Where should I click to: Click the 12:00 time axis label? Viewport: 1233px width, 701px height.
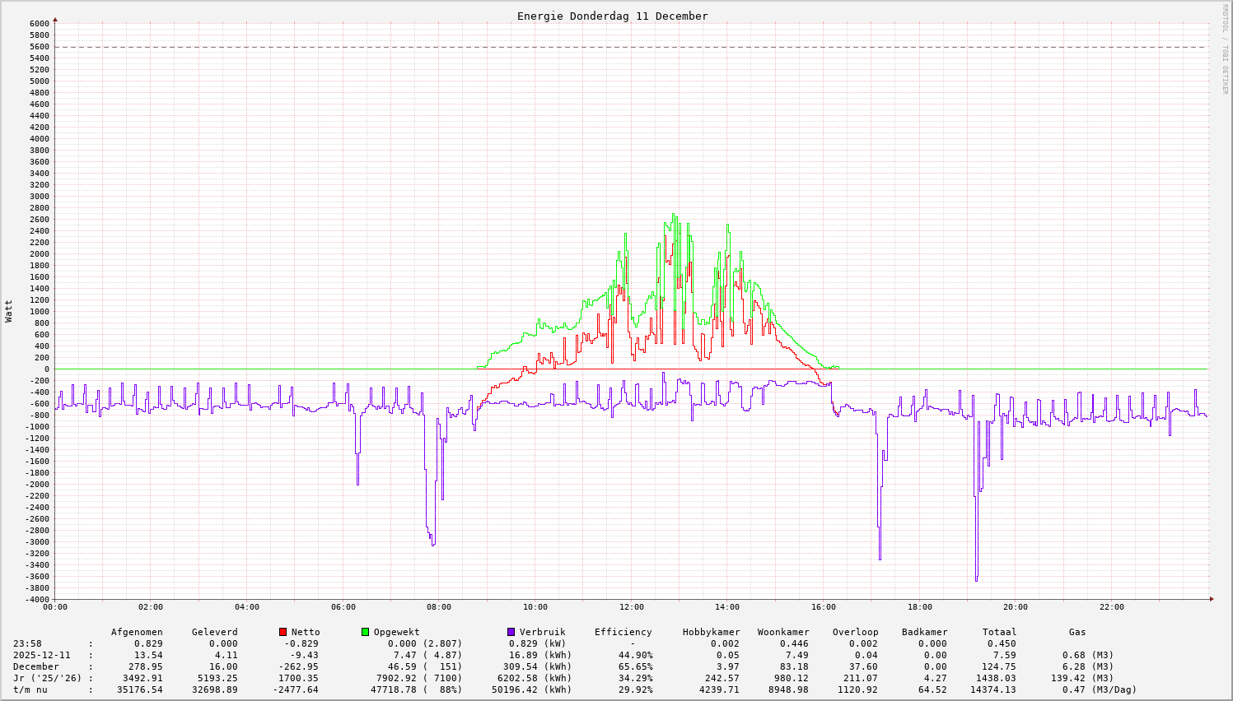coord(631,607)
